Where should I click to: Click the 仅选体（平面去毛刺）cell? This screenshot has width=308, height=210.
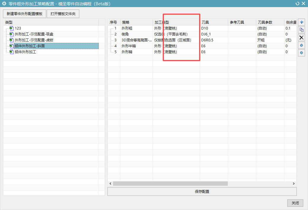pyautogui.click(x=176, y=34)
